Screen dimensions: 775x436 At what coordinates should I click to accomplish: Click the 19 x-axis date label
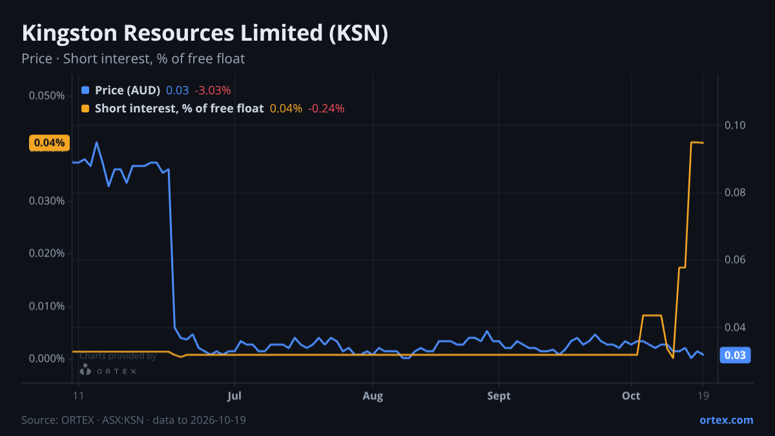point(702,396)
